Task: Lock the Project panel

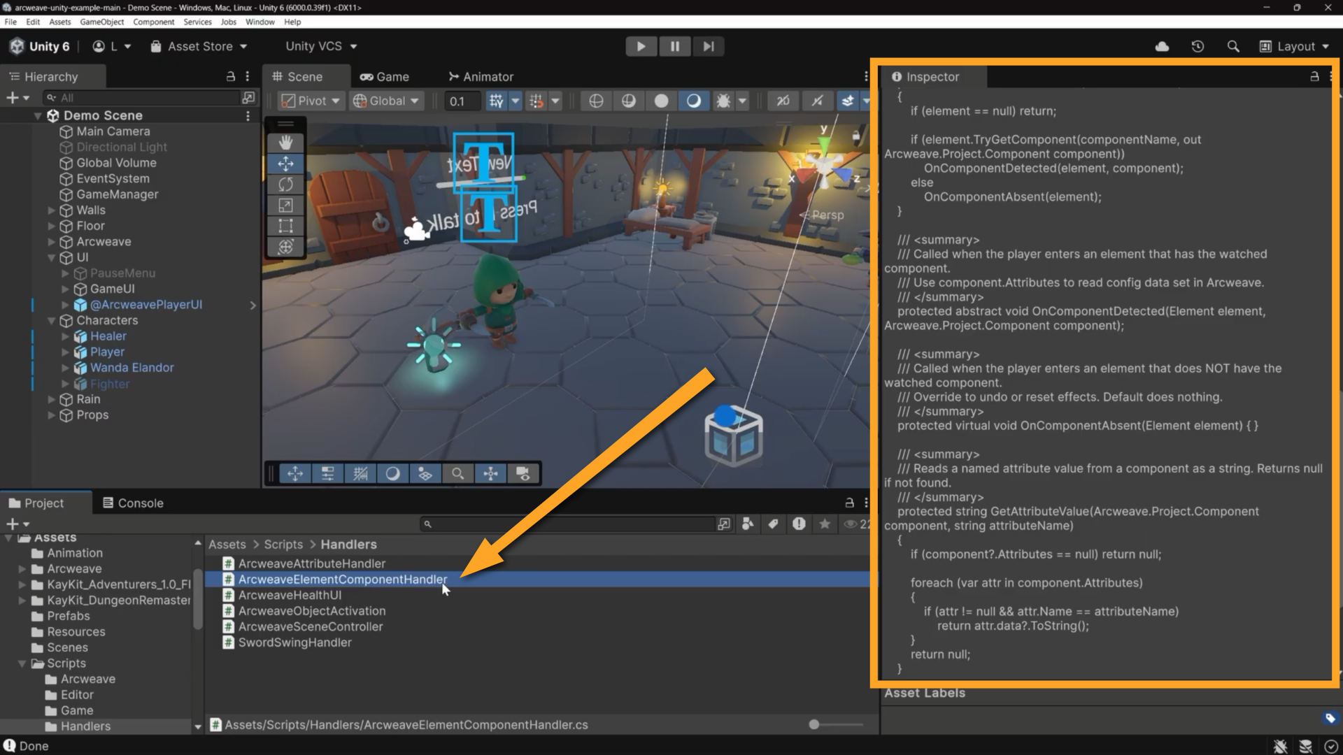Action: [849, 503]
